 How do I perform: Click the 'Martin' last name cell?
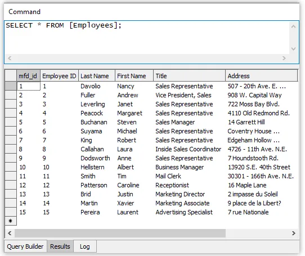(97, 203)
